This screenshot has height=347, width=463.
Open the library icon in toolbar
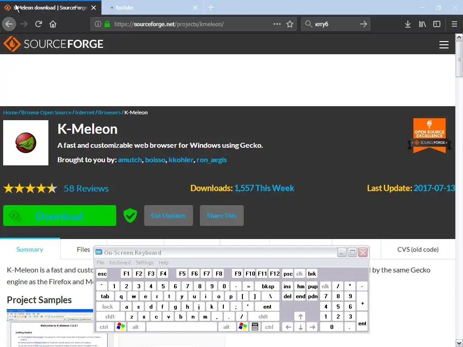point(422,24)
